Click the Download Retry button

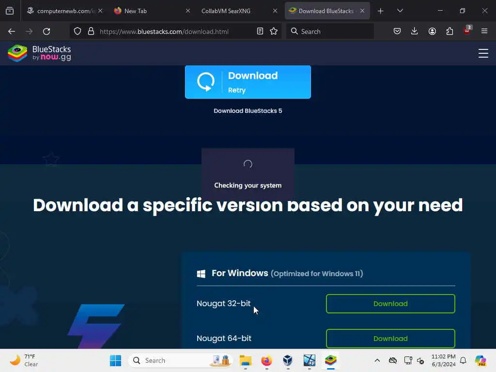(x=248, y=82)
